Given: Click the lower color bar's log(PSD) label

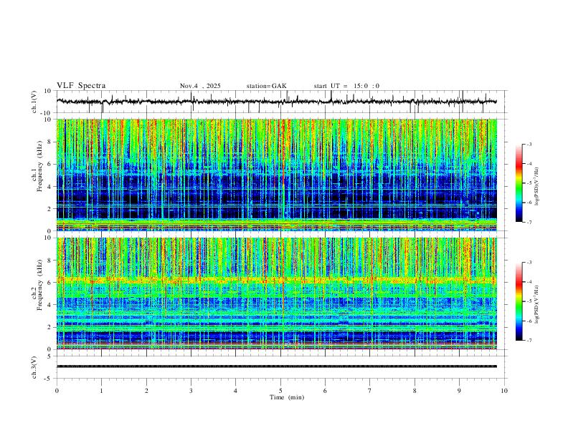Looking at the screenshot, I should click(537, 304).
